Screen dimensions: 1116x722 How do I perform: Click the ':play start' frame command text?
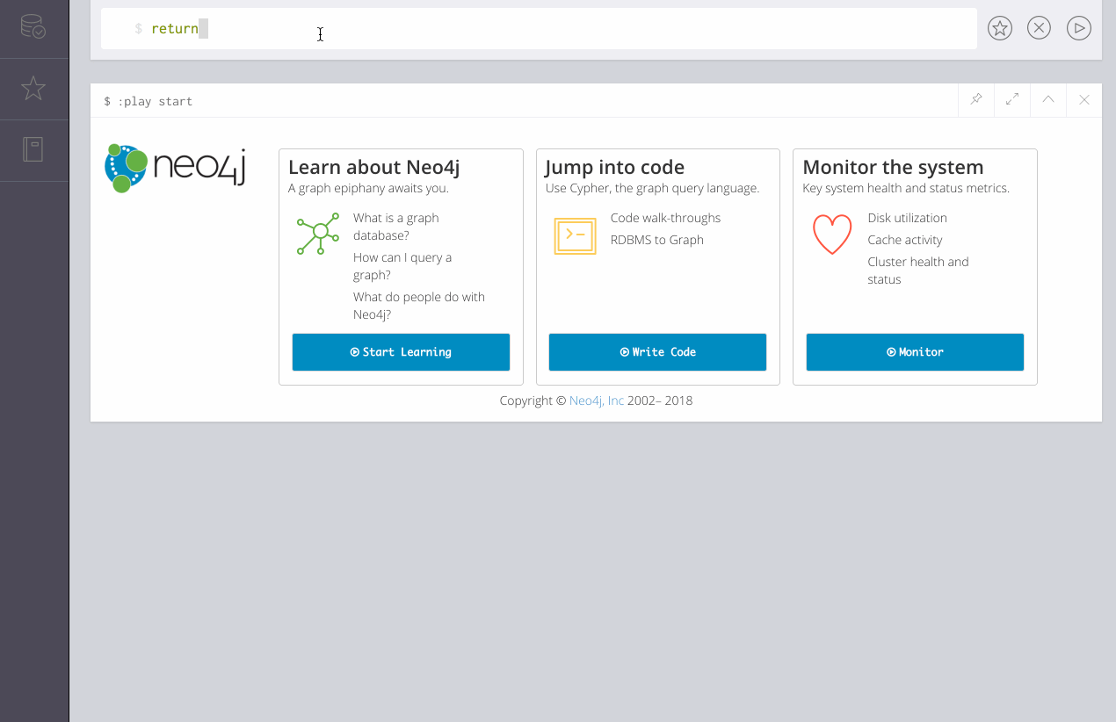[155, 101]
